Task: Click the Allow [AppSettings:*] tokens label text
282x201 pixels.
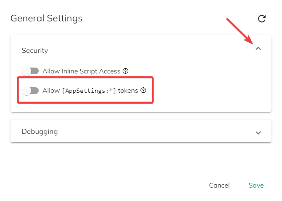Action: [x=90, y=91]
